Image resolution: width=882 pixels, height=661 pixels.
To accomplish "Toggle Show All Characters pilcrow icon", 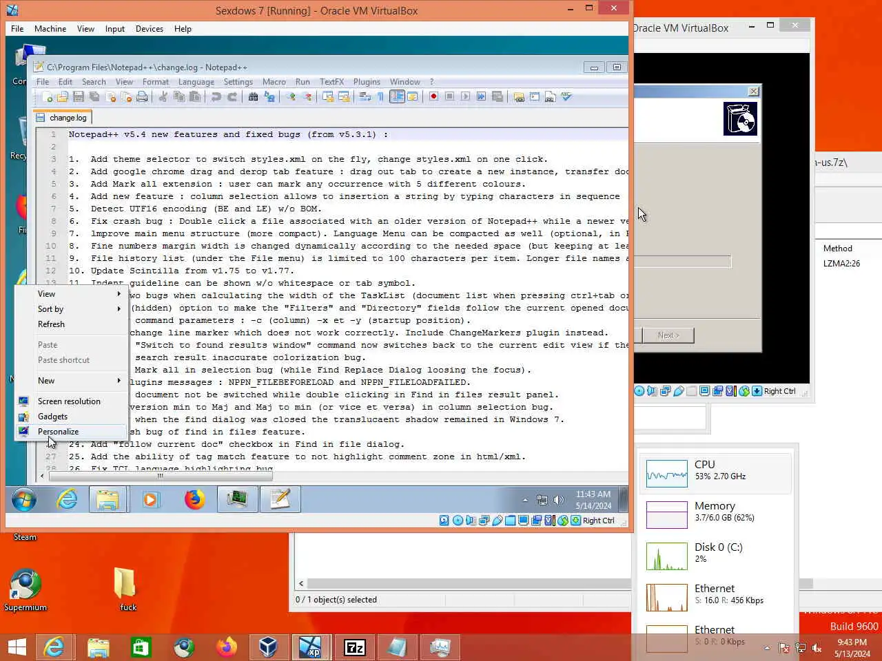I will pyautogui.click(x=380, y=97).
